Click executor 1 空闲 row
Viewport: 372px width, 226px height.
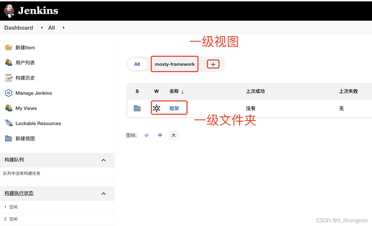click(57, 207)
